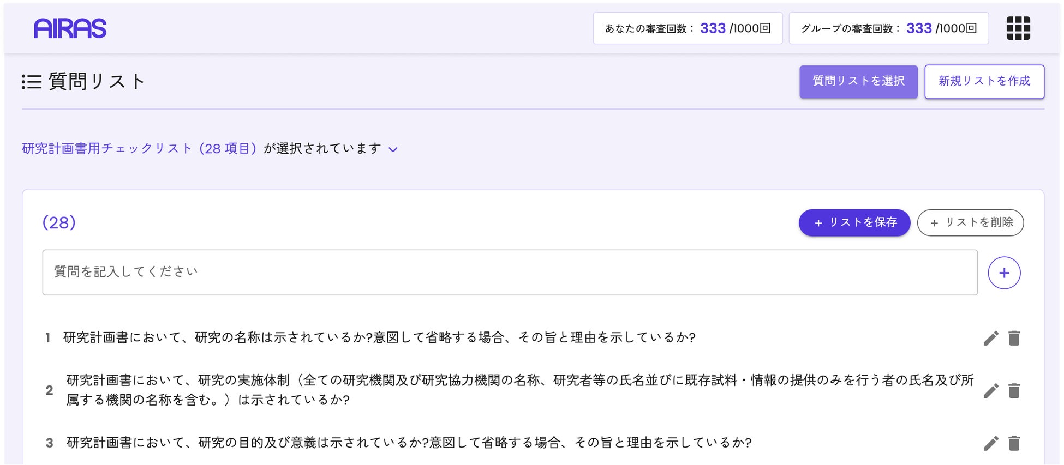The height and width of the screenshot is (465, 1064).
Task: Expand the checklist selector chevron
Action: 393,149
